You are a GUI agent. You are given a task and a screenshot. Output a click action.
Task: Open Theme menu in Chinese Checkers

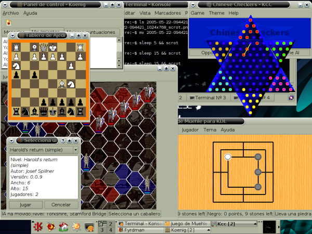coord(216,13)
